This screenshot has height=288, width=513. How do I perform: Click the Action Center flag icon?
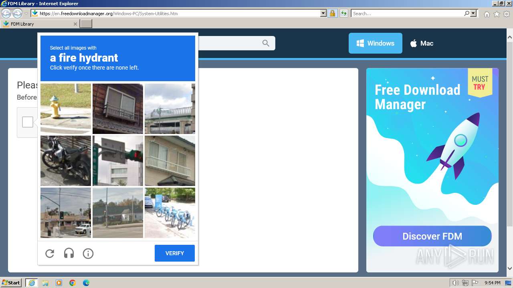(x=475, y=283)
